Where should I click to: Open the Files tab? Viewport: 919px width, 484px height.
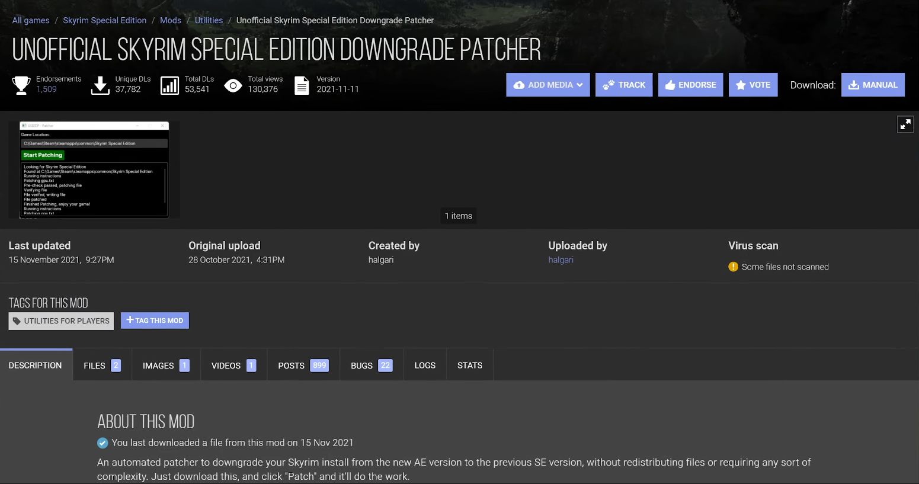102,366
